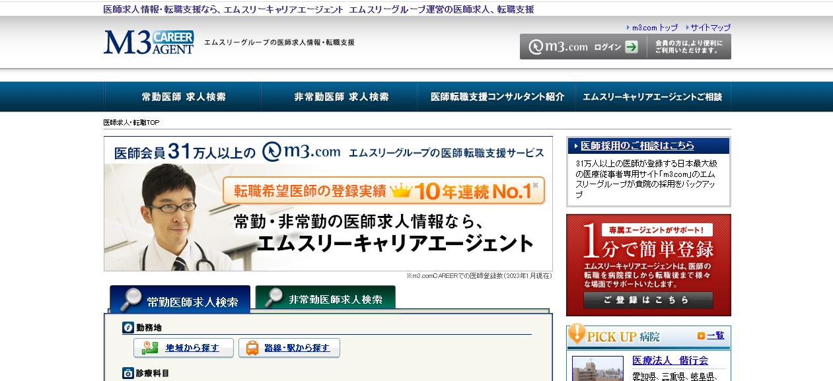833x381 pixels.
Task: Open 非常勤医師 求人検索 navigation menu
Action: point(340,96)
